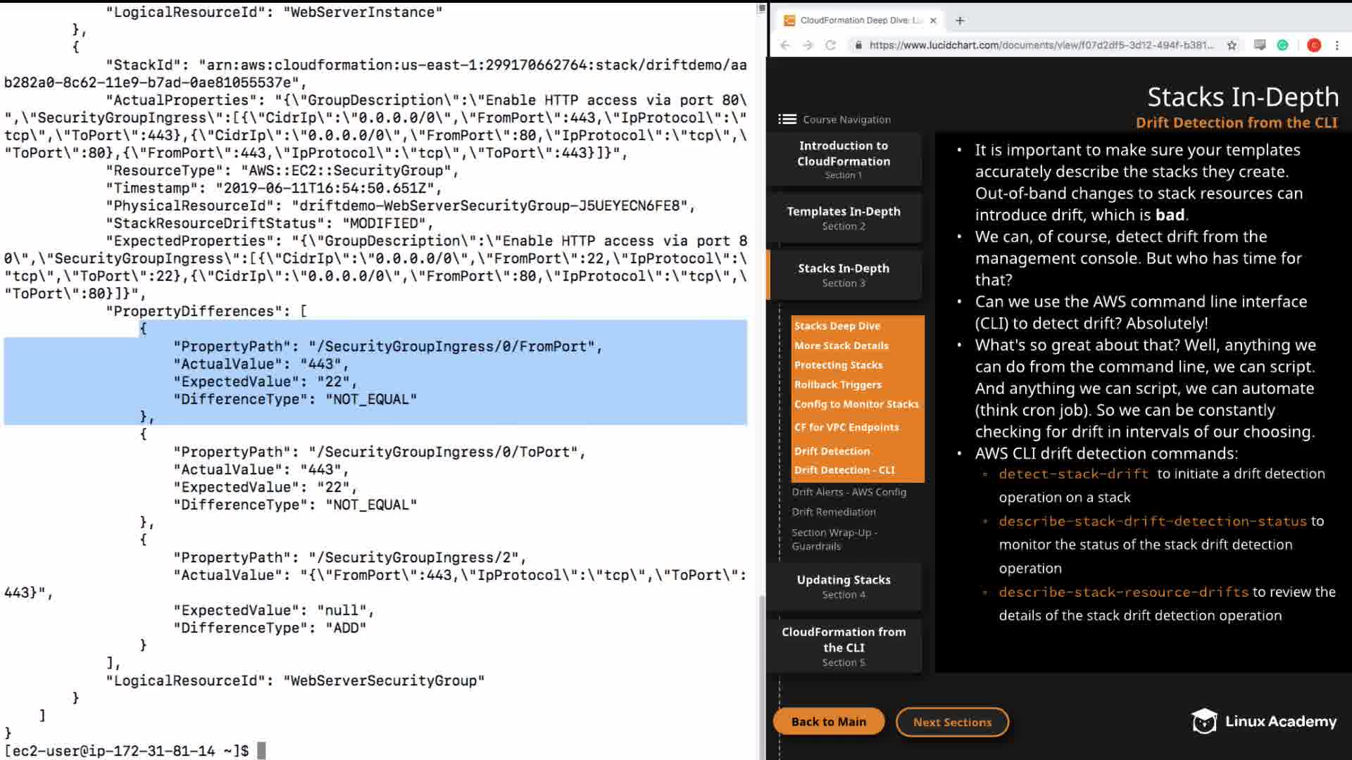The height and width of the screenshot is (760, 1352).
Task: Expand CloudFormation from the CLI section
Action: (x=844, y=646)
